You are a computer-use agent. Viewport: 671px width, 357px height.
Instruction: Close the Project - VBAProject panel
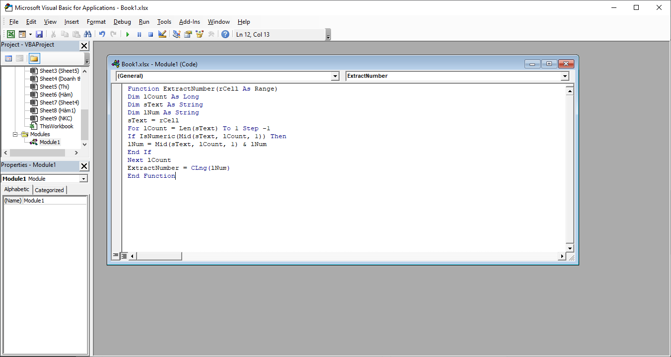(x=84, y=46)
